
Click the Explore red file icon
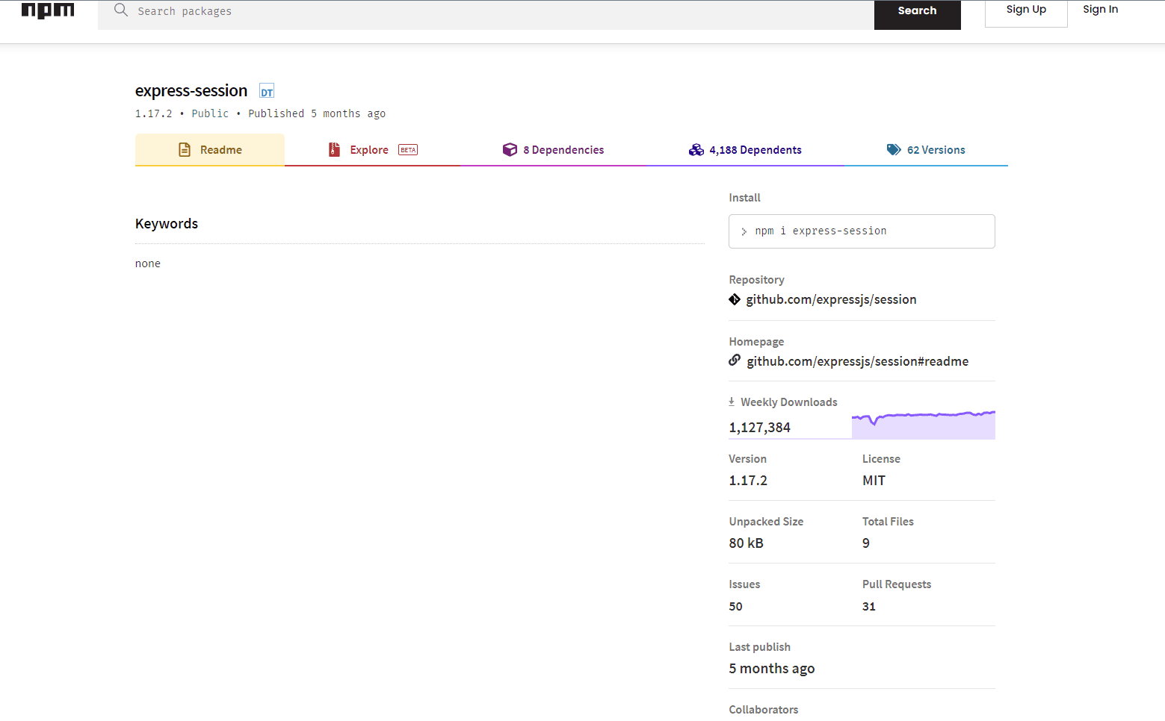point(334,150)
